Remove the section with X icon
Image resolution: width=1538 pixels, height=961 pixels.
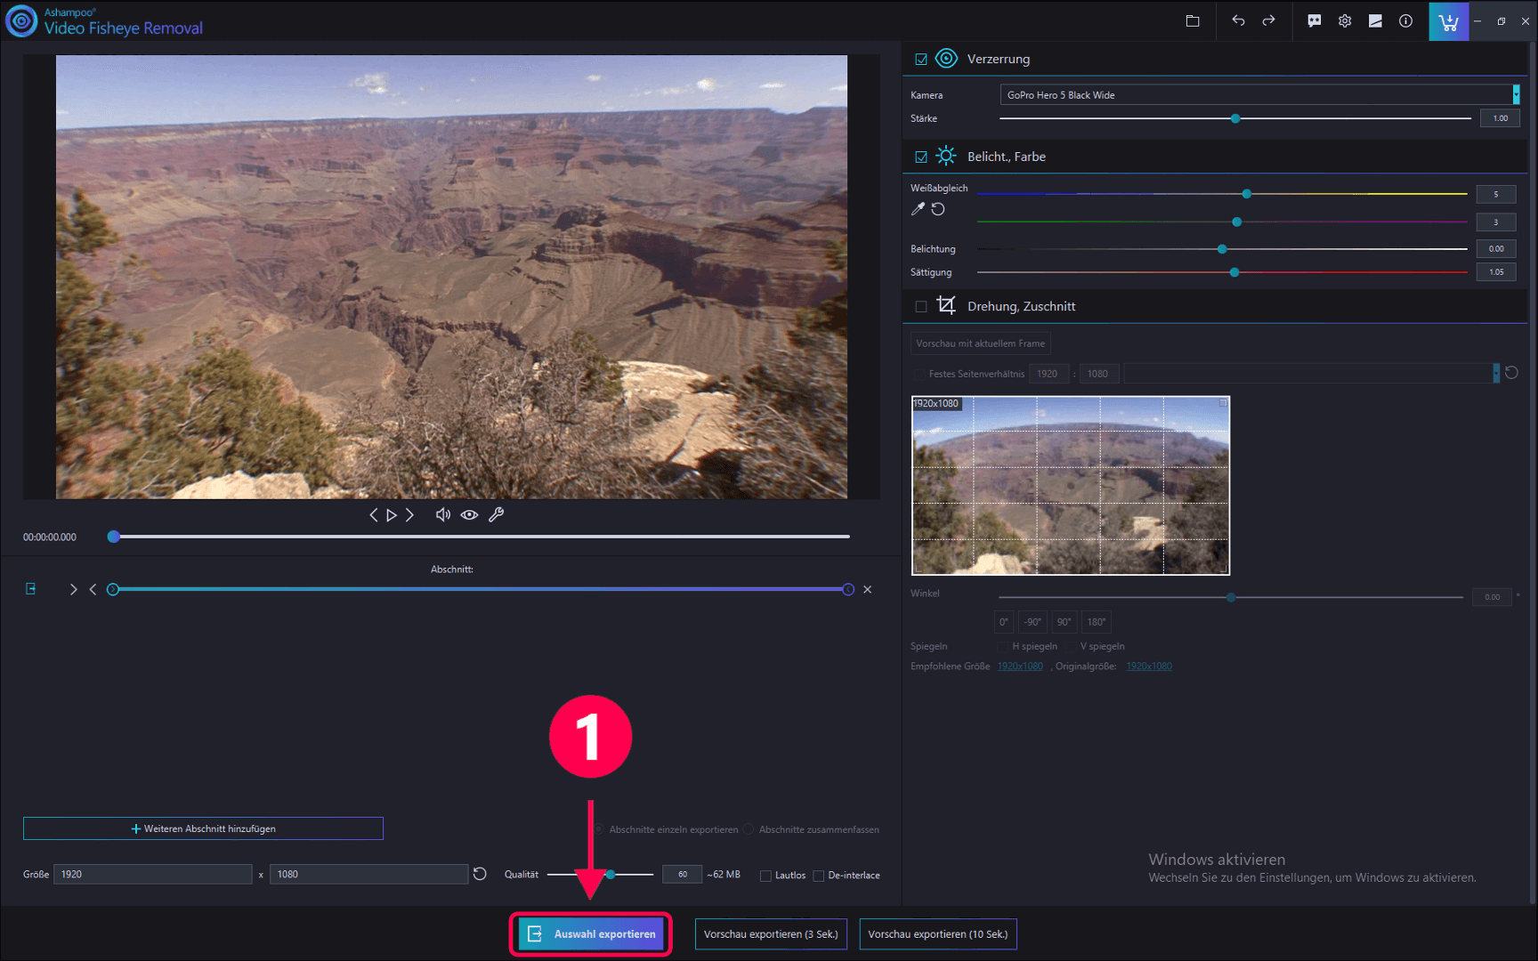point(867,589)
